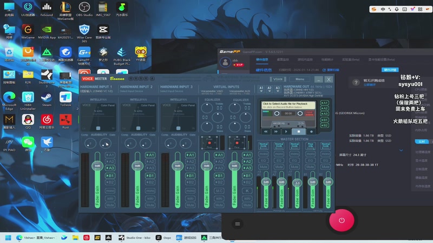433x243 pixels.
Task: Toggle cassette A1 output routing button
Action: (324, 103)
